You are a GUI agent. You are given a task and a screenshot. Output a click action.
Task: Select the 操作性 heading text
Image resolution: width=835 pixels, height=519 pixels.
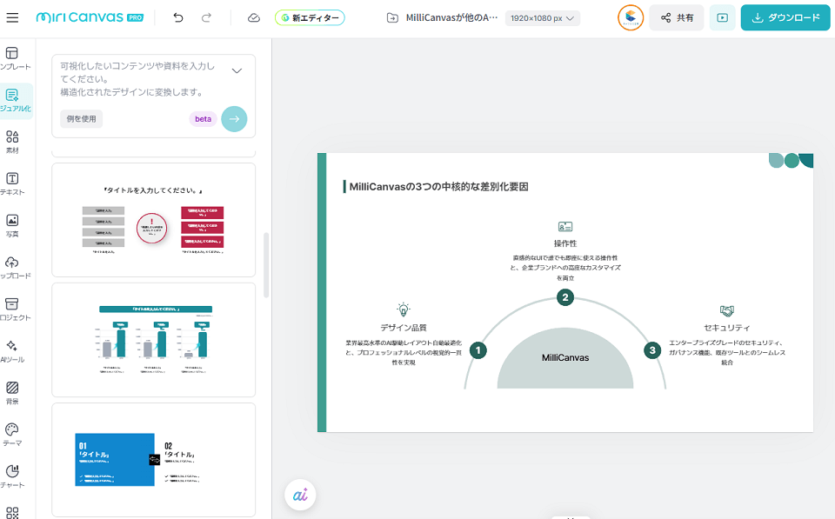(x=565, y=243)
